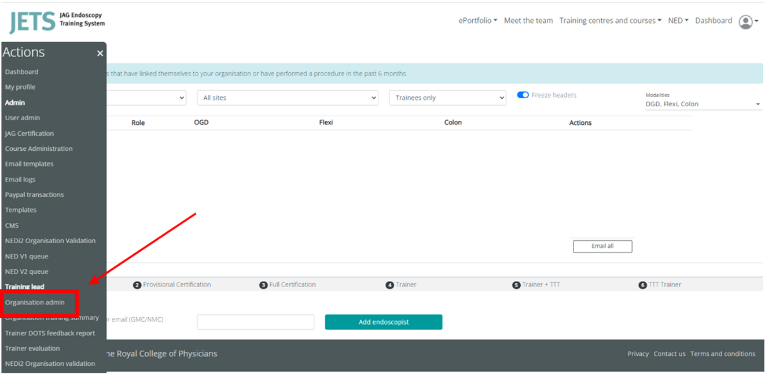Open Organisation admin in the sidebar
This screenshot has height=375, width=765.
35,302
